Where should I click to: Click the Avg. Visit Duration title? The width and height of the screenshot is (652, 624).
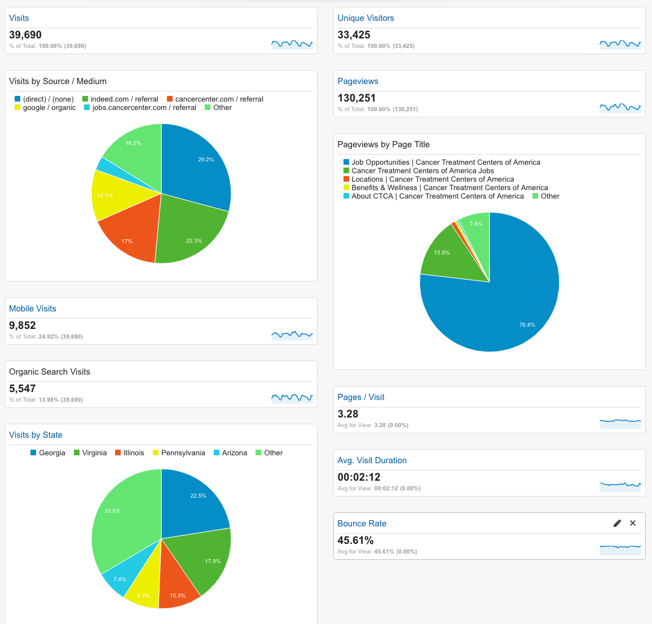[372, 460]
